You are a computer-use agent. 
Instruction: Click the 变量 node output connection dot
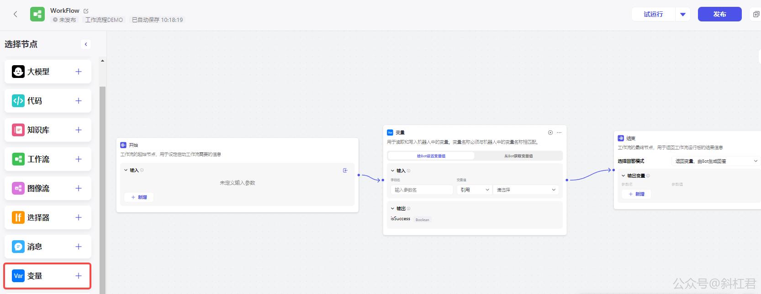coord(567,180)
